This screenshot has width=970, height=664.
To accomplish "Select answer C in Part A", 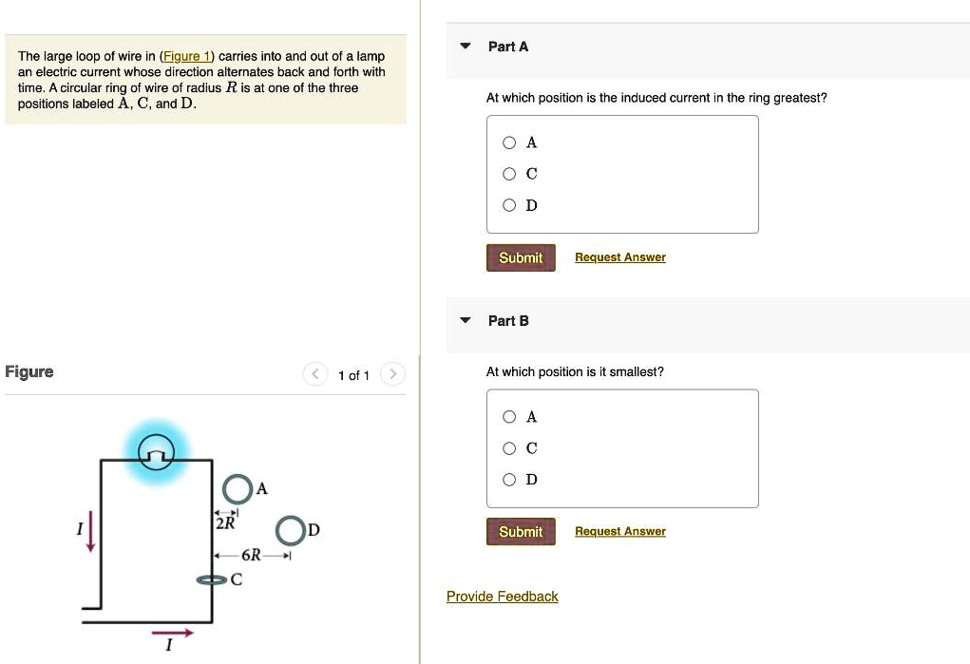I will coord(509,174).
